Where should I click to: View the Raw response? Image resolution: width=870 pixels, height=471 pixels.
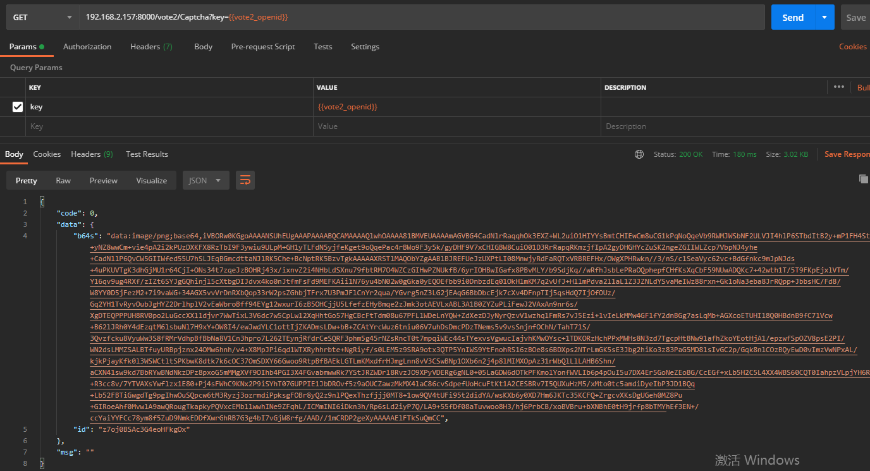coord(63,180)
